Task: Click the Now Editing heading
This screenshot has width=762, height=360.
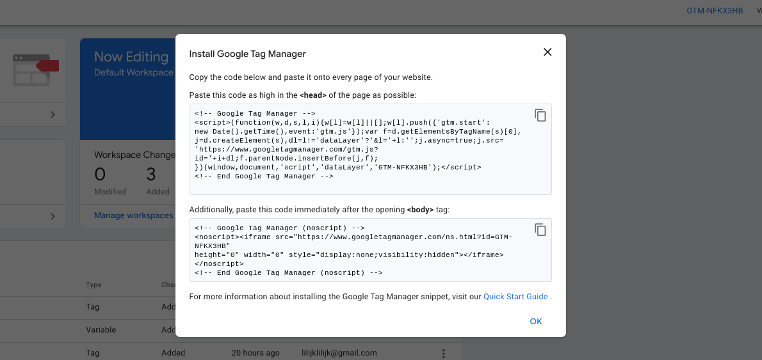Action: point(131,57)
